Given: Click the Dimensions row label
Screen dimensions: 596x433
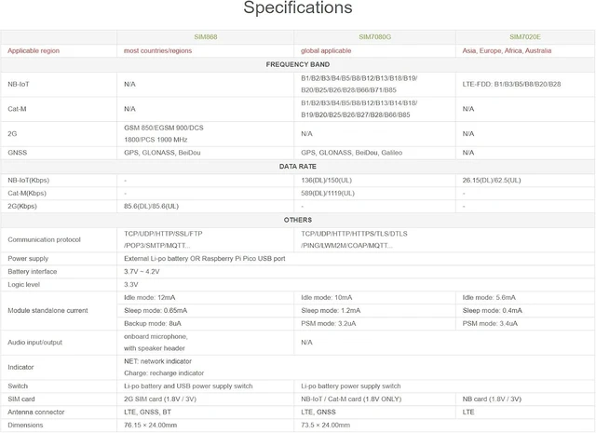Looking at the screenshot, I should tap(25, 425).
